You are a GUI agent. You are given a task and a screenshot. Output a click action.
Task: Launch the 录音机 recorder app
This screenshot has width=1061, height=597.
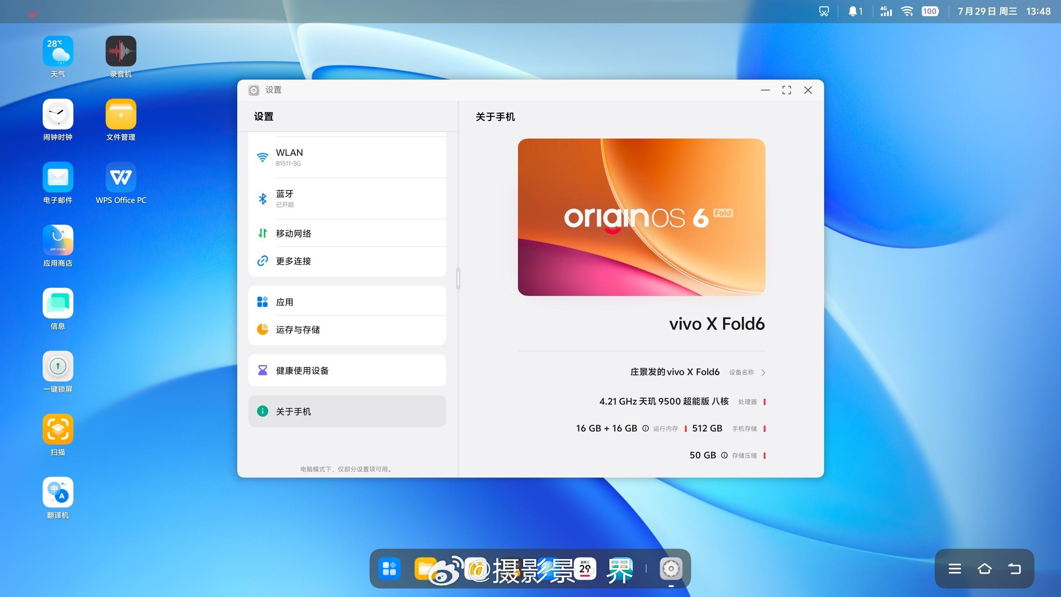point(121,51)
